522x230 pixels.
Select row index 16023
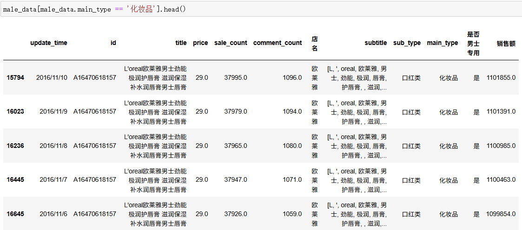click(x=15, y=112)
